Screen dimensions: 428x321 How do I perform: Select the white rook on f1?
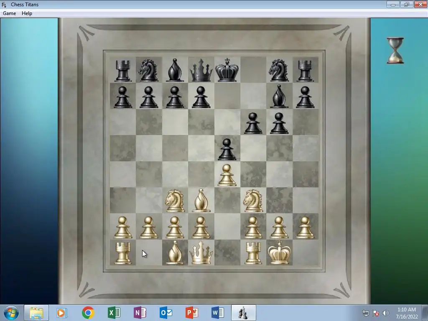coord(253,254)
